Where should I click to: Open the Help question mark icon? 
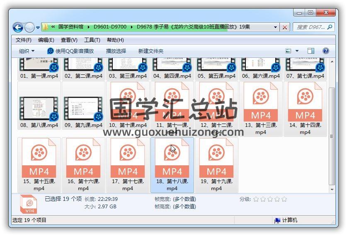325,51
